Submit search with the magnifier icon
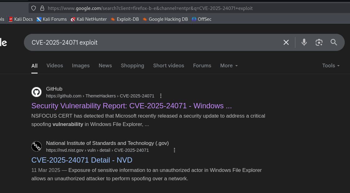The width and height of the screenshot is (350, 193). click(x=334, y=43)
